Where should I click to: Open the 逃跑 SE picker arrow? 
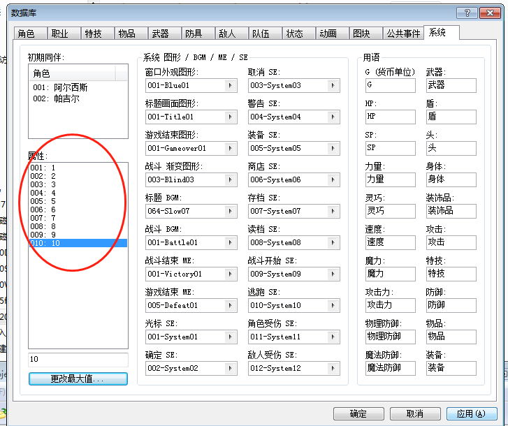click(x=333, y=305)
